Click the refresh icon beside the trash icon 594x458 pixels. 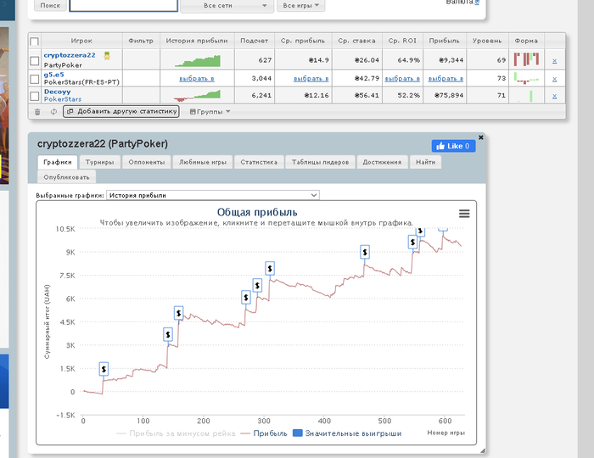[53, 112]
